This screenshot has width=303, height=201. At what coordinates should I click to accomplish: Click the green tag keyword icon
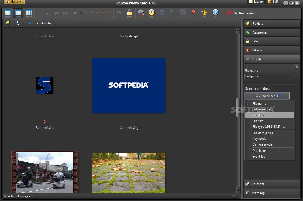[119, 13]
